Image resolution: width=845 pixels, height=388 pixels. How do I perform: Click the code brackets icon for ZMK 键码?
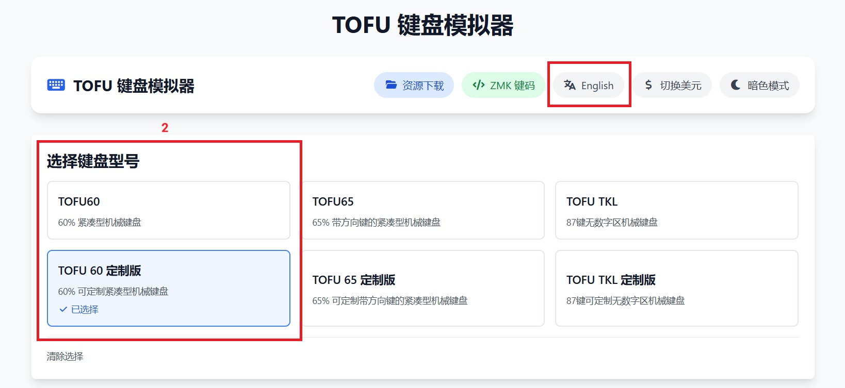[478, 85]
